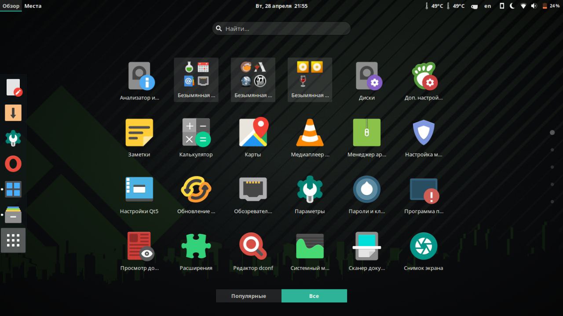
Task: Open the Wi-Fi network indicator
Action: 523,6
